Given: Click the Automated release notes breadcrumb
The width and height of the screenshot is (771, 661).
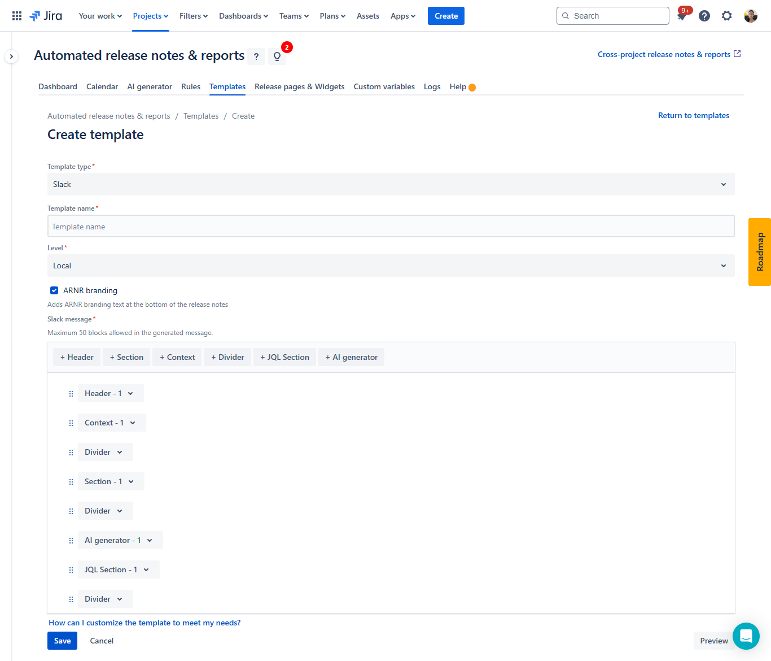Looking at the screenshot, I should tap(109, 116).
